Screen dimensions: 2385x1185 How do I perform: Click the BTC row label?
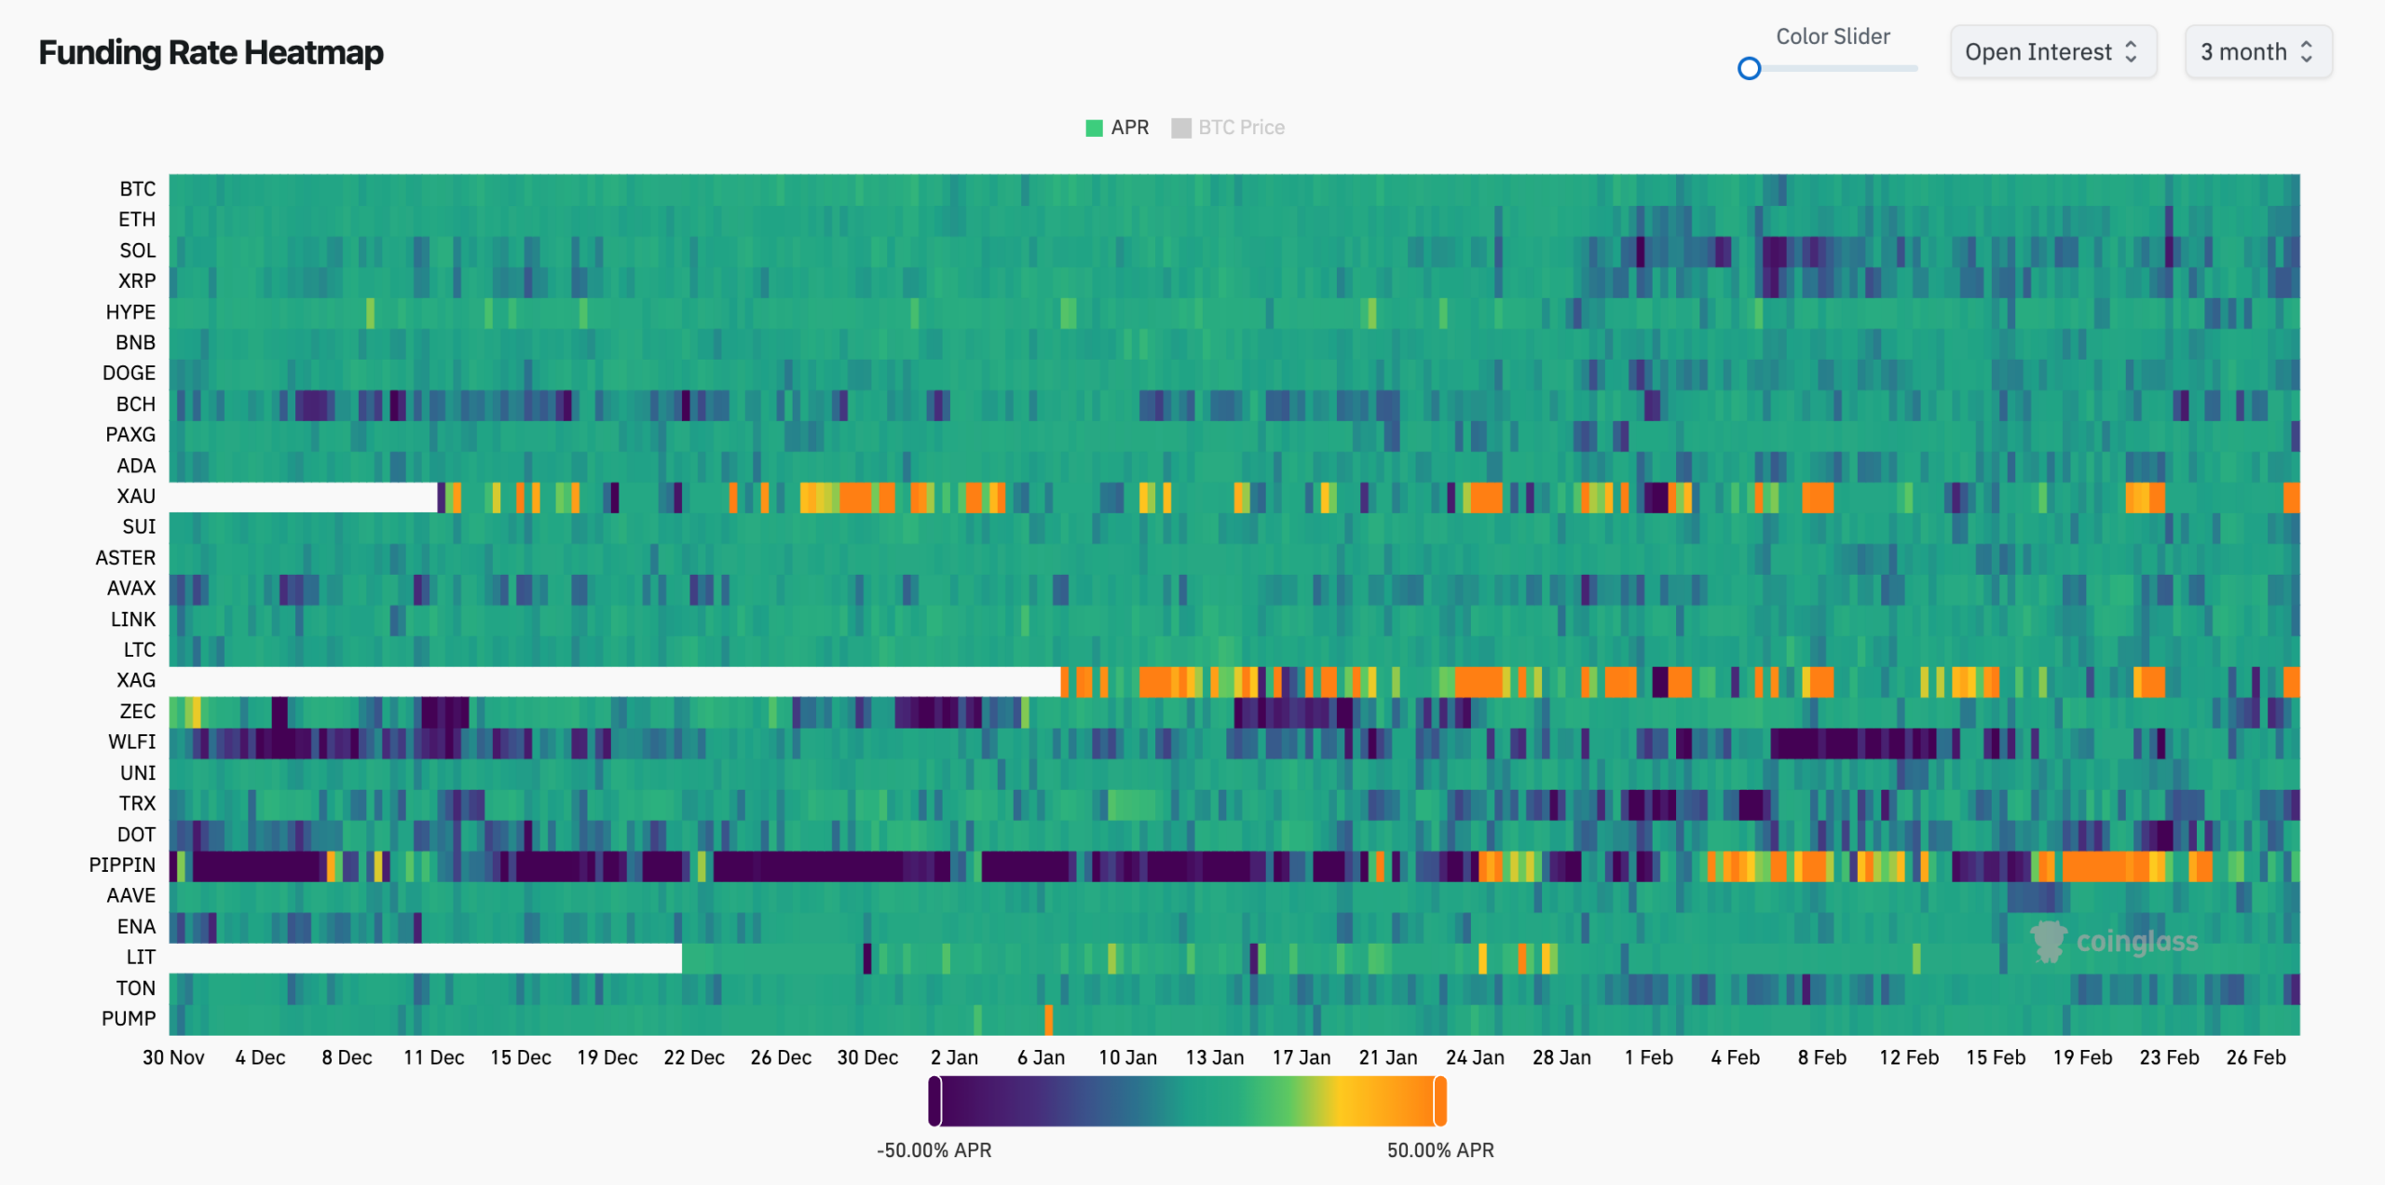pos(137,189)
